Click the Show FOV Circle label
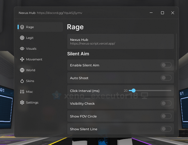Screen dimensions: 188x145 83,116
